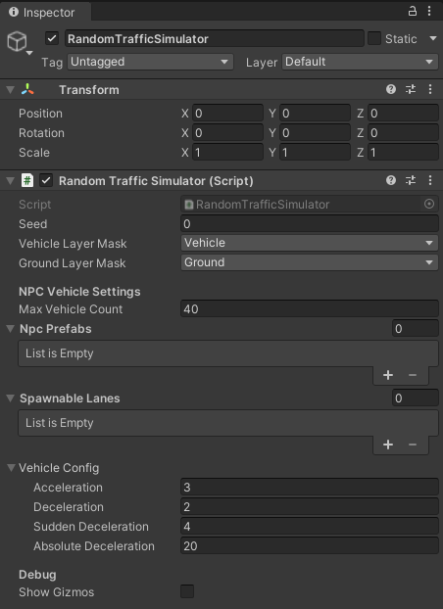The height and width of the screenshot is (609, 443).
Task: Open the Inspector panel options menu
Action: point(429,11)
